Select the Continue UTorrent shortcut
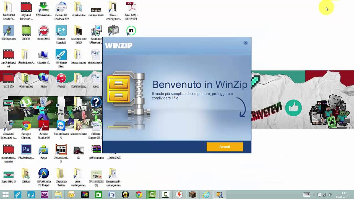 pyautogui.click(x=96, y=35)
